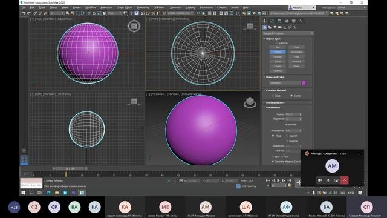The width and height of the screenshot is (387, 218).
Task: Open the Animation menu
Action: [106, 8]
